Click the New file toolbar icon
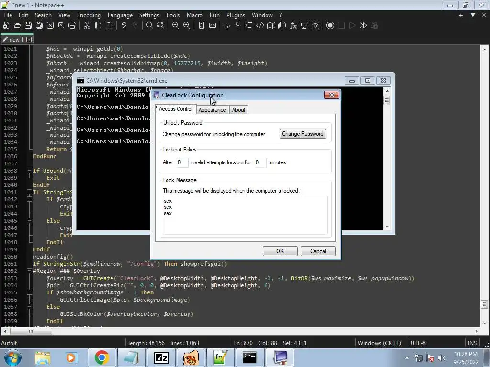Viewport: 490px width, 367px height. (x=6, y=26)
